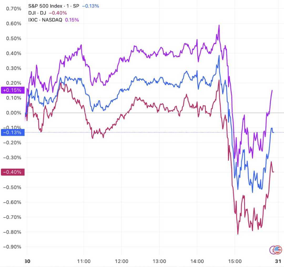Click the 11:00 time axis label
Image resolution: width=284 pixels, height=267 pixels.
(x=84, y=261)
